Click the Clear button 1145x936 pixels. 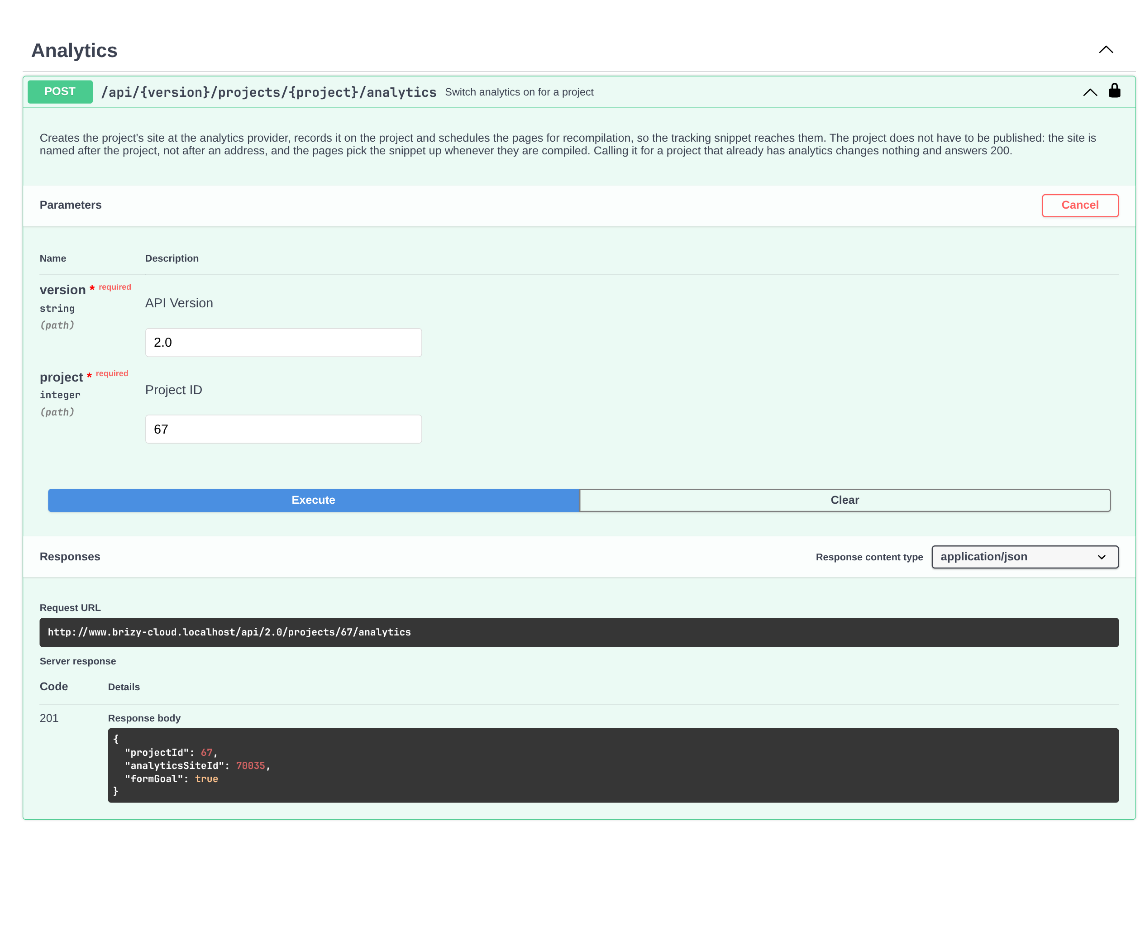pyautogui.click(x=845, y=500)
